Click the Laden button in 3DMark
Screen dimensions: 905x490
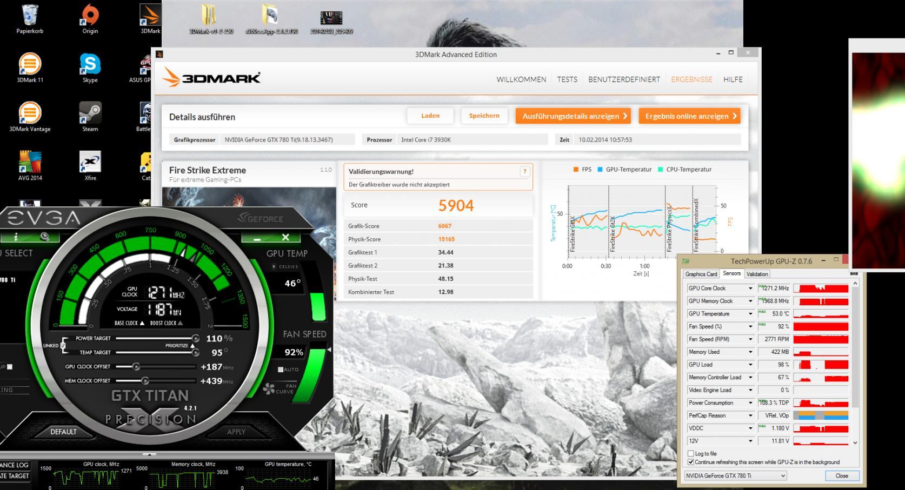[430, 116]
